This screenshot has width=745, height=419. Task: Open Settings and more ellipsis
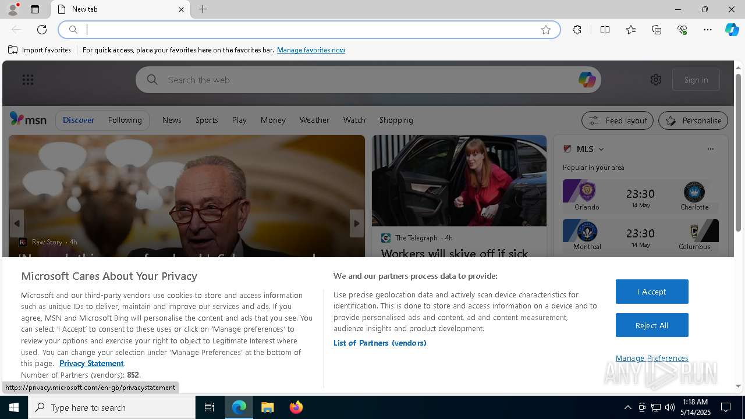pyautogui.click(x=708, y=30)
